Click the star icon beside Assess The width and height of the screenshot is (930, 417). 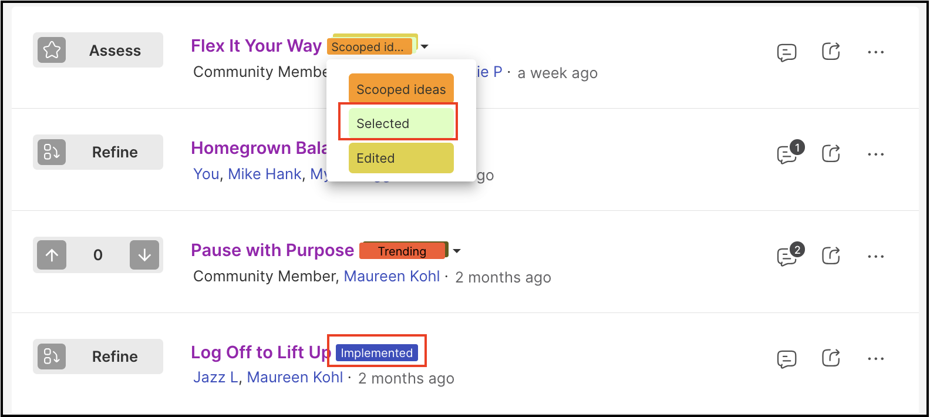click(52, 50)
